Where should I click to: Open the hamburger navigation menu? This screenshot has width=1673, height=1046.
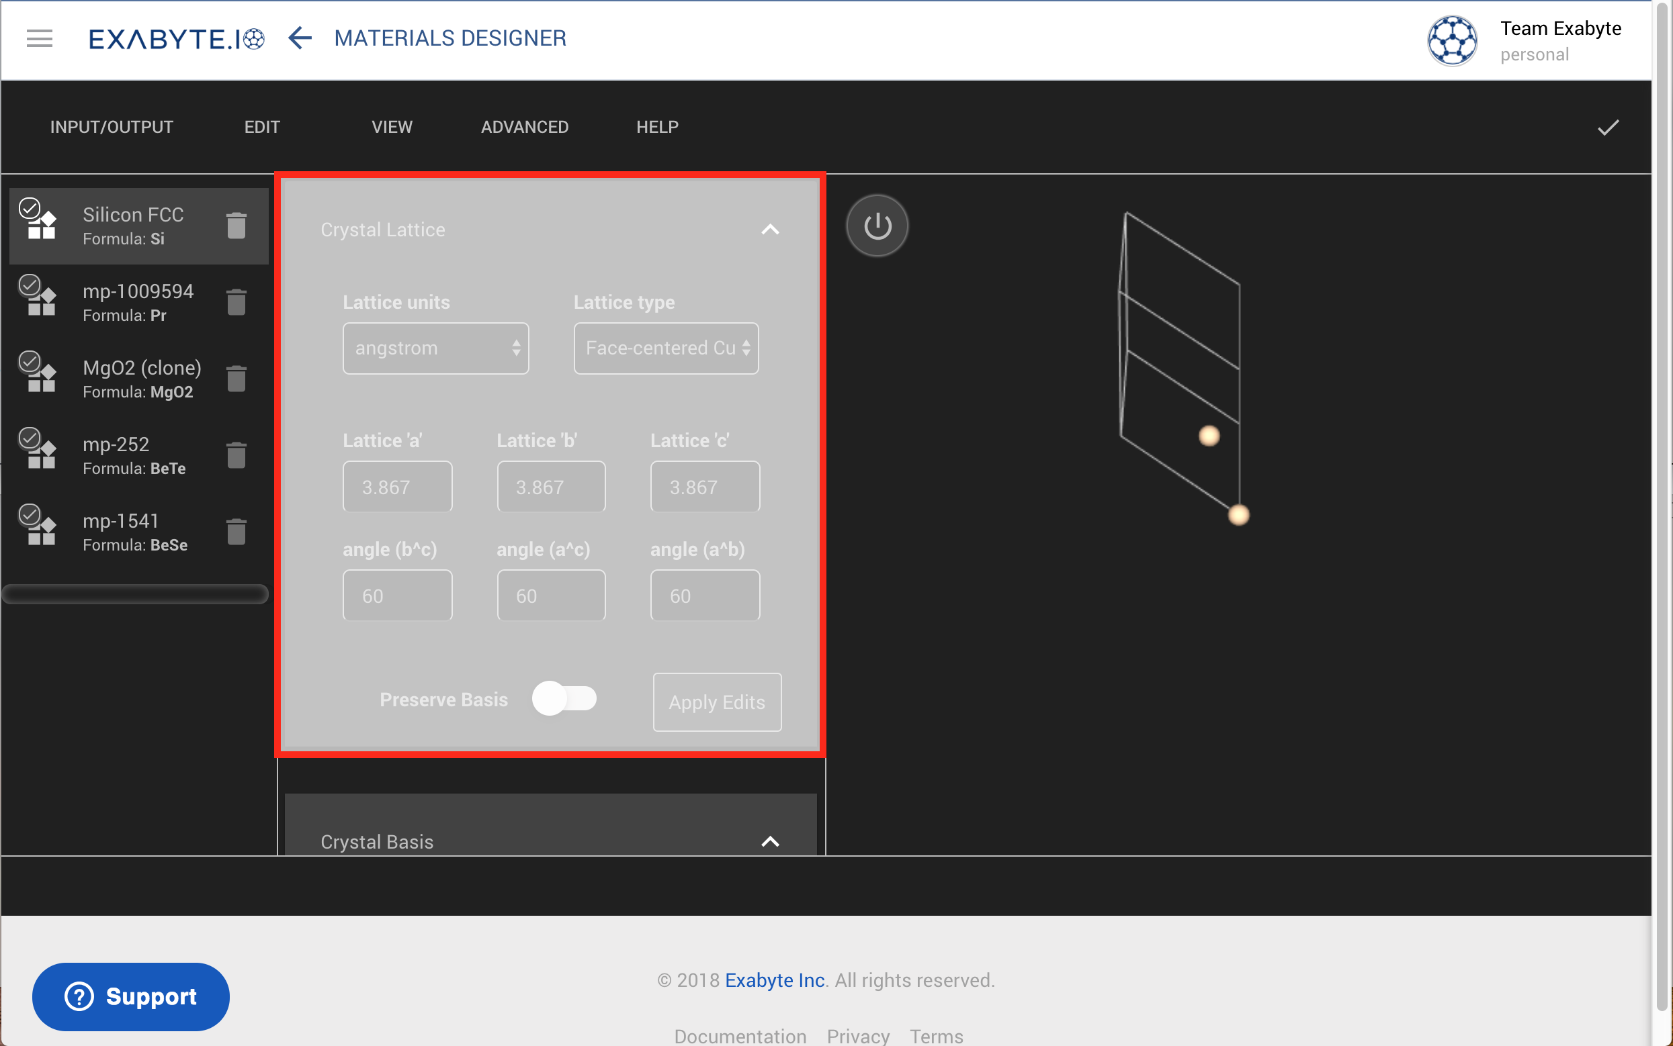[x=40, y=39]
